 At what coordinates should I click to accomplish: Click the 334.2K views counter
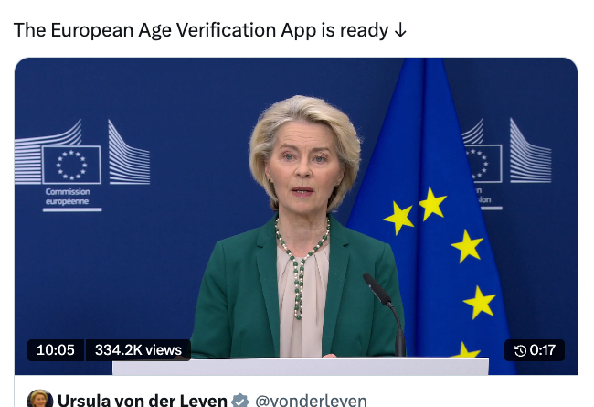pos(138,350)
